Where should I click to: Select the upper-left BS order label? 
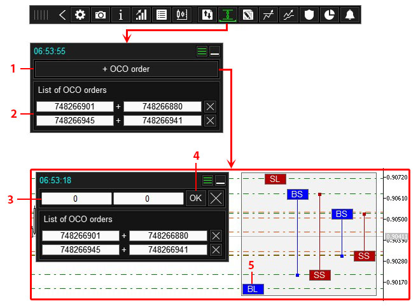pyautogui.click(x=298, y=194)
